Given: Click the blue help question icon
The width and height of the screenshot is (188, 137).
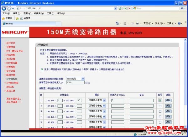Looking at the screenshot, I should [x=179, y=23].
